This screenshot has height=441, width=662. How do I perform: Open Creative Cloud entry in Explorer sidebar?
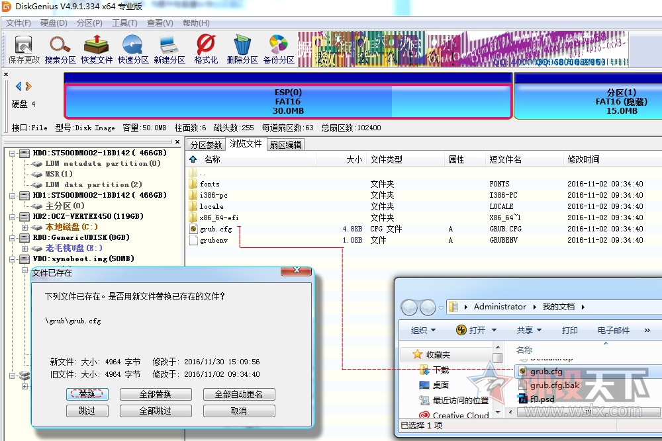pyautogui.click(x=454, y=415)
